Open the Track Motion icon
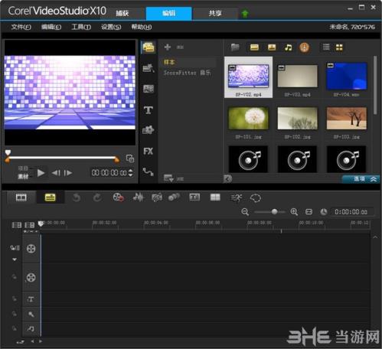The image size is (382, 349). [x=174, y=197]
